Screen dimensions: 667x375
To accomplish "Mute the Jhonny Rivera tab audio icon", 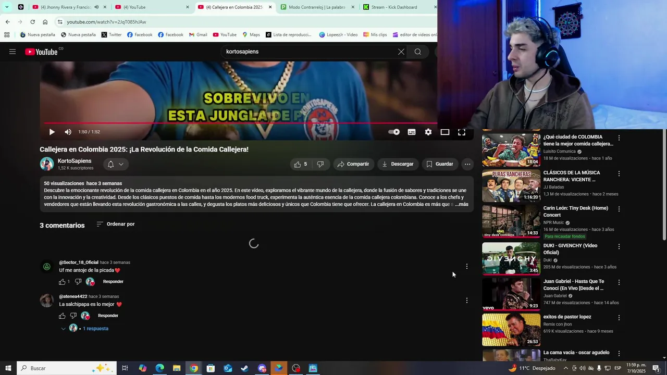I will pyautogui.click(x=96, y=7).
